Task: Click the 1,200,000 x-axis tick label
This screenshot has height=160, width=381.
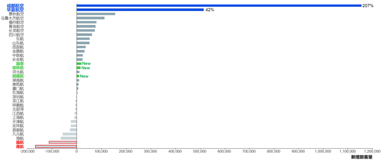Action: point(372,151)
